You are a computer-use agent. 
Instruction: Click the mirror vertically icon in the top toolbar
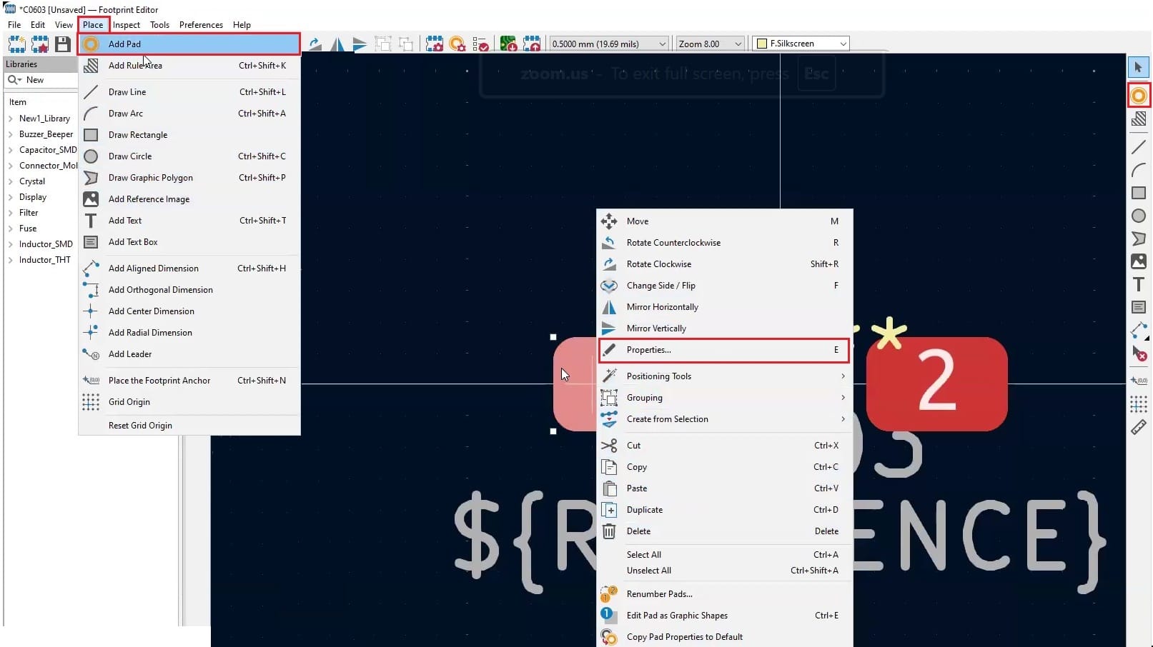pos(360,44)
